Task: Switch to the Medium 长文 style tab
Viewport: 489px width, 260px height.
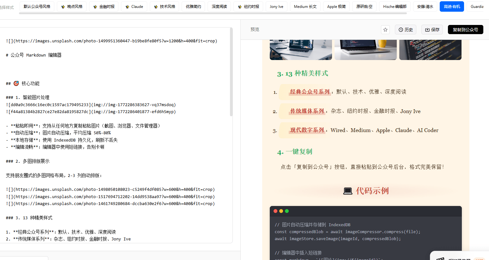Action: [305, 6]
